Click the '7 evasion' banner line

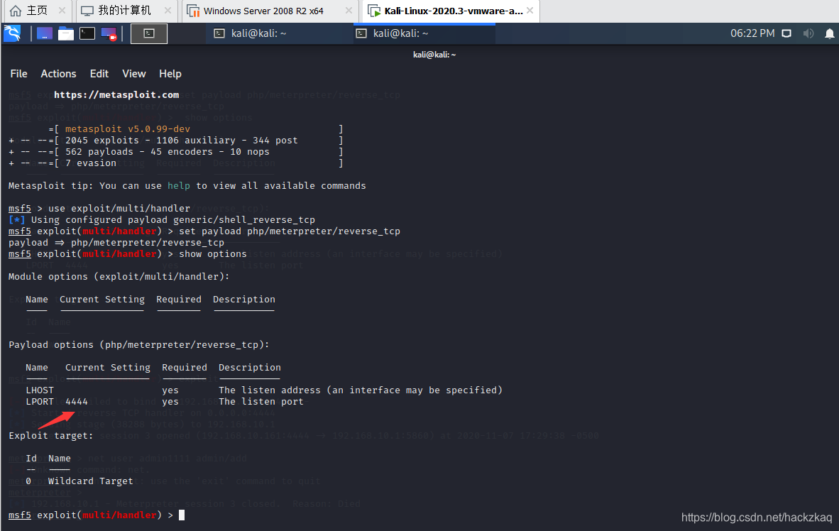pos(90,163)
